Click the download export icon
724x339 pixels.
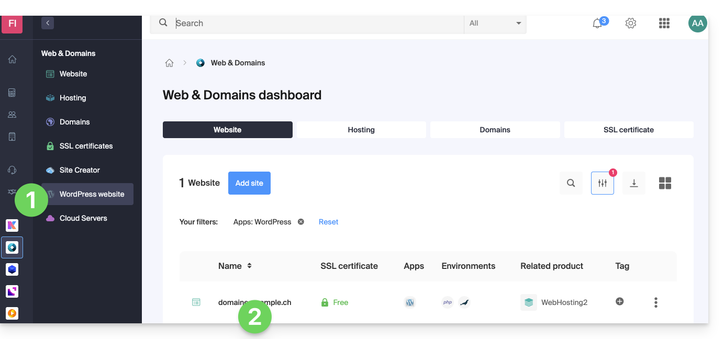coord(633,183)
